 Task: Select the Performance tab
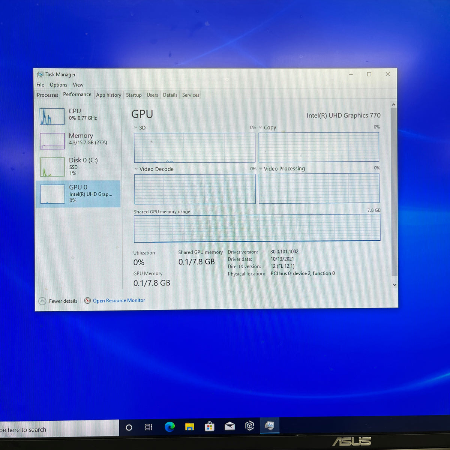click(x=77, y=94)
